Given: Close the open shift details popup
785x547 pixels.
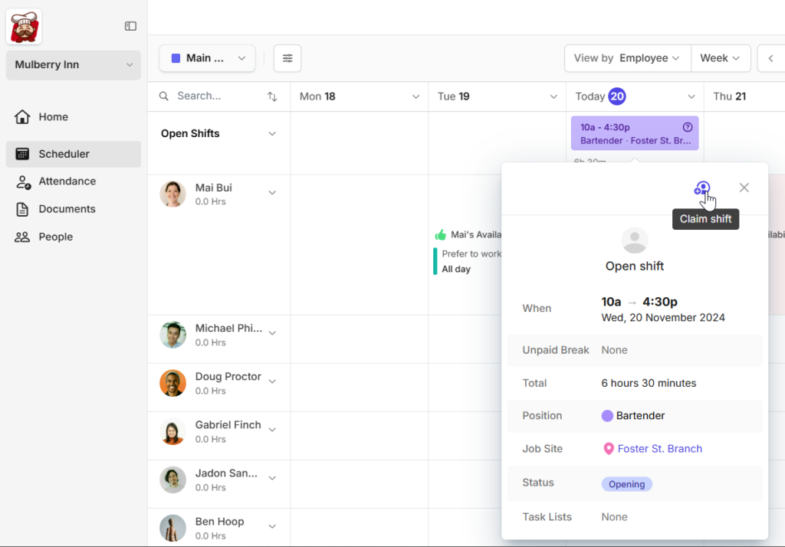Looking at the screenshot, I should 744,188.
